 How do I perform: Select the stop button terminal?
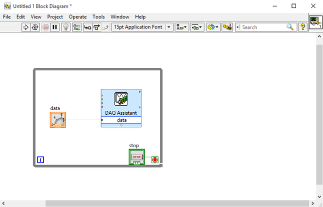coord(137,157)
